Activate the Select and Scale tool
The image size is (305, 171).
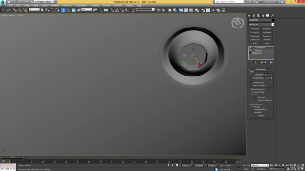[x=74, y=10]
